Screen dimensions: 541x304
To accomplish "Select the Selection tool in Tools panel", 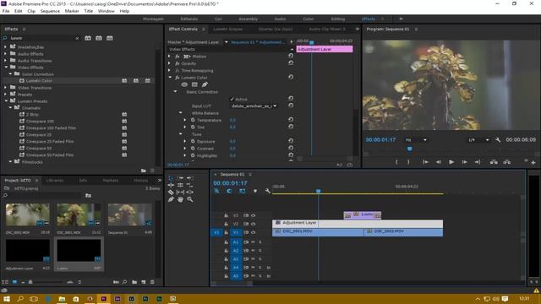I will tap(171, 178).
